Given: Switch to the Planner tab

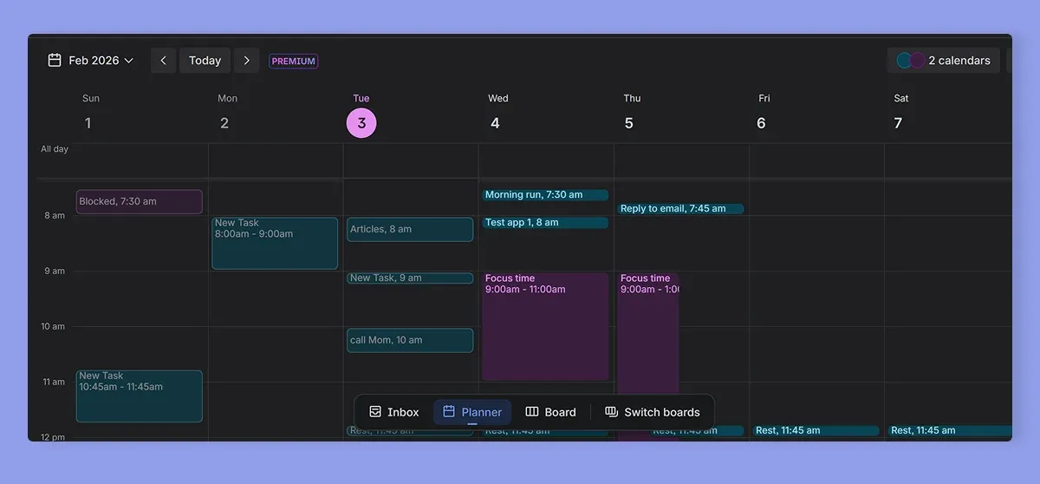Looking at the screenshot, I should tap(472, 412).
